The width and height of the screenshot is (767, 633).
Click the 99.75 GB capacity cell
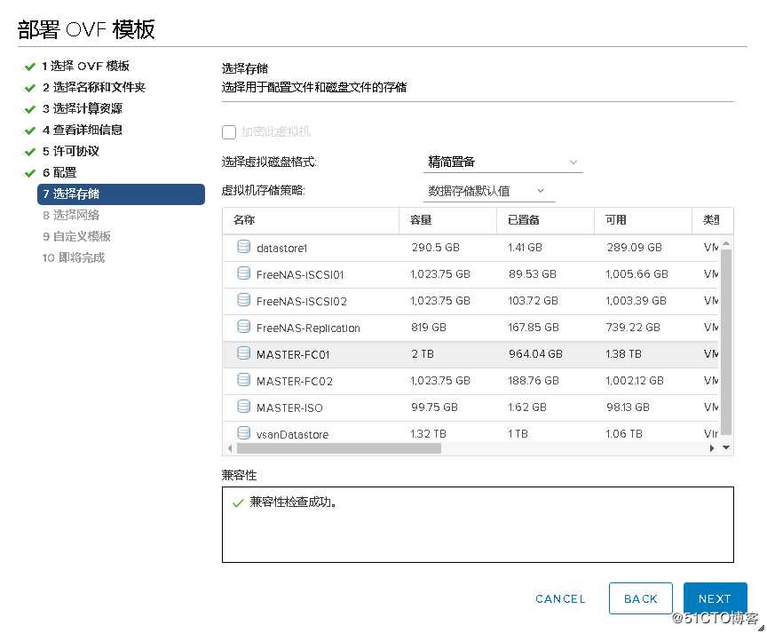[x=434, y=407]
